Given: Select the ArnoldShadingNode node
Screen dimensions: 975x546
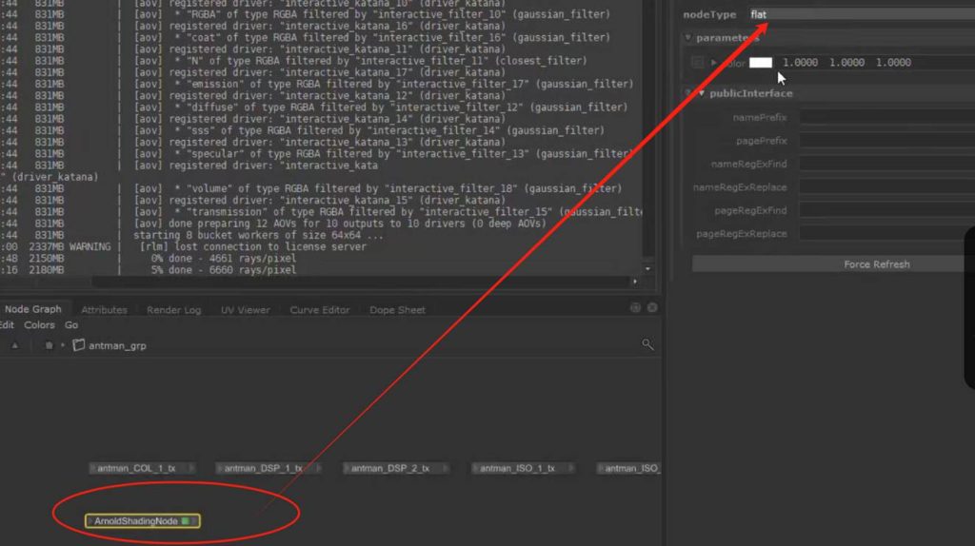Looking at the screenshot, I should (136, 521).
